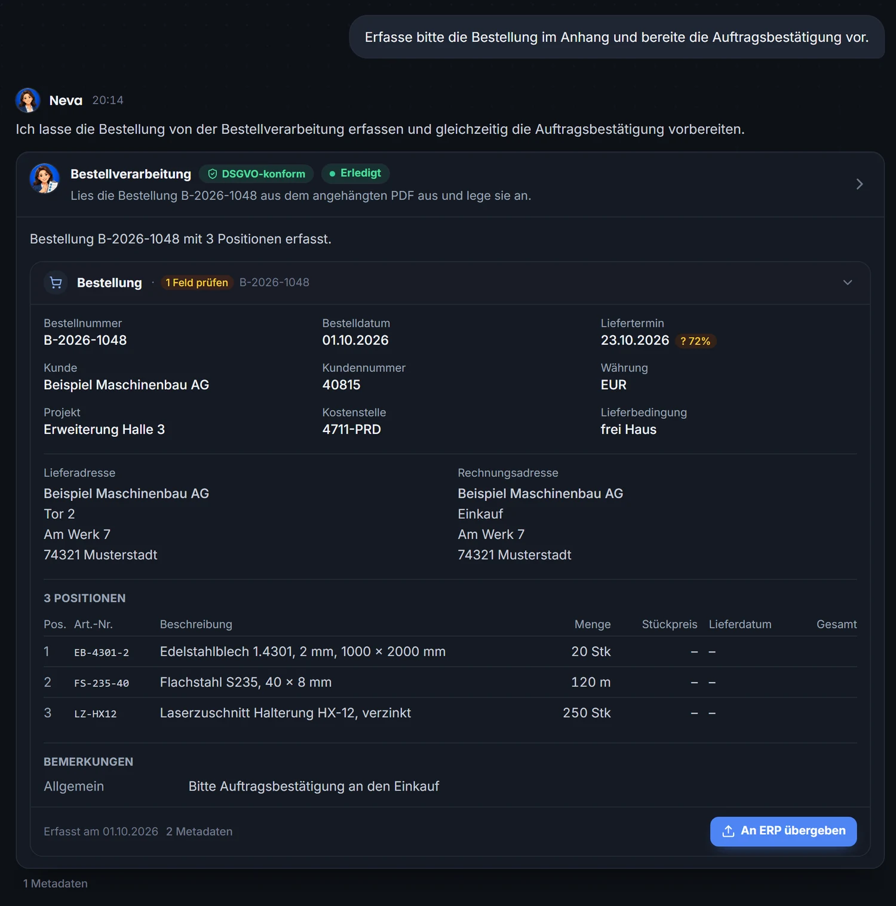Click Einkauf in the Rechnungsadresse
The height and width of the screenshot is (906, 896).
(x=480, y=514)
